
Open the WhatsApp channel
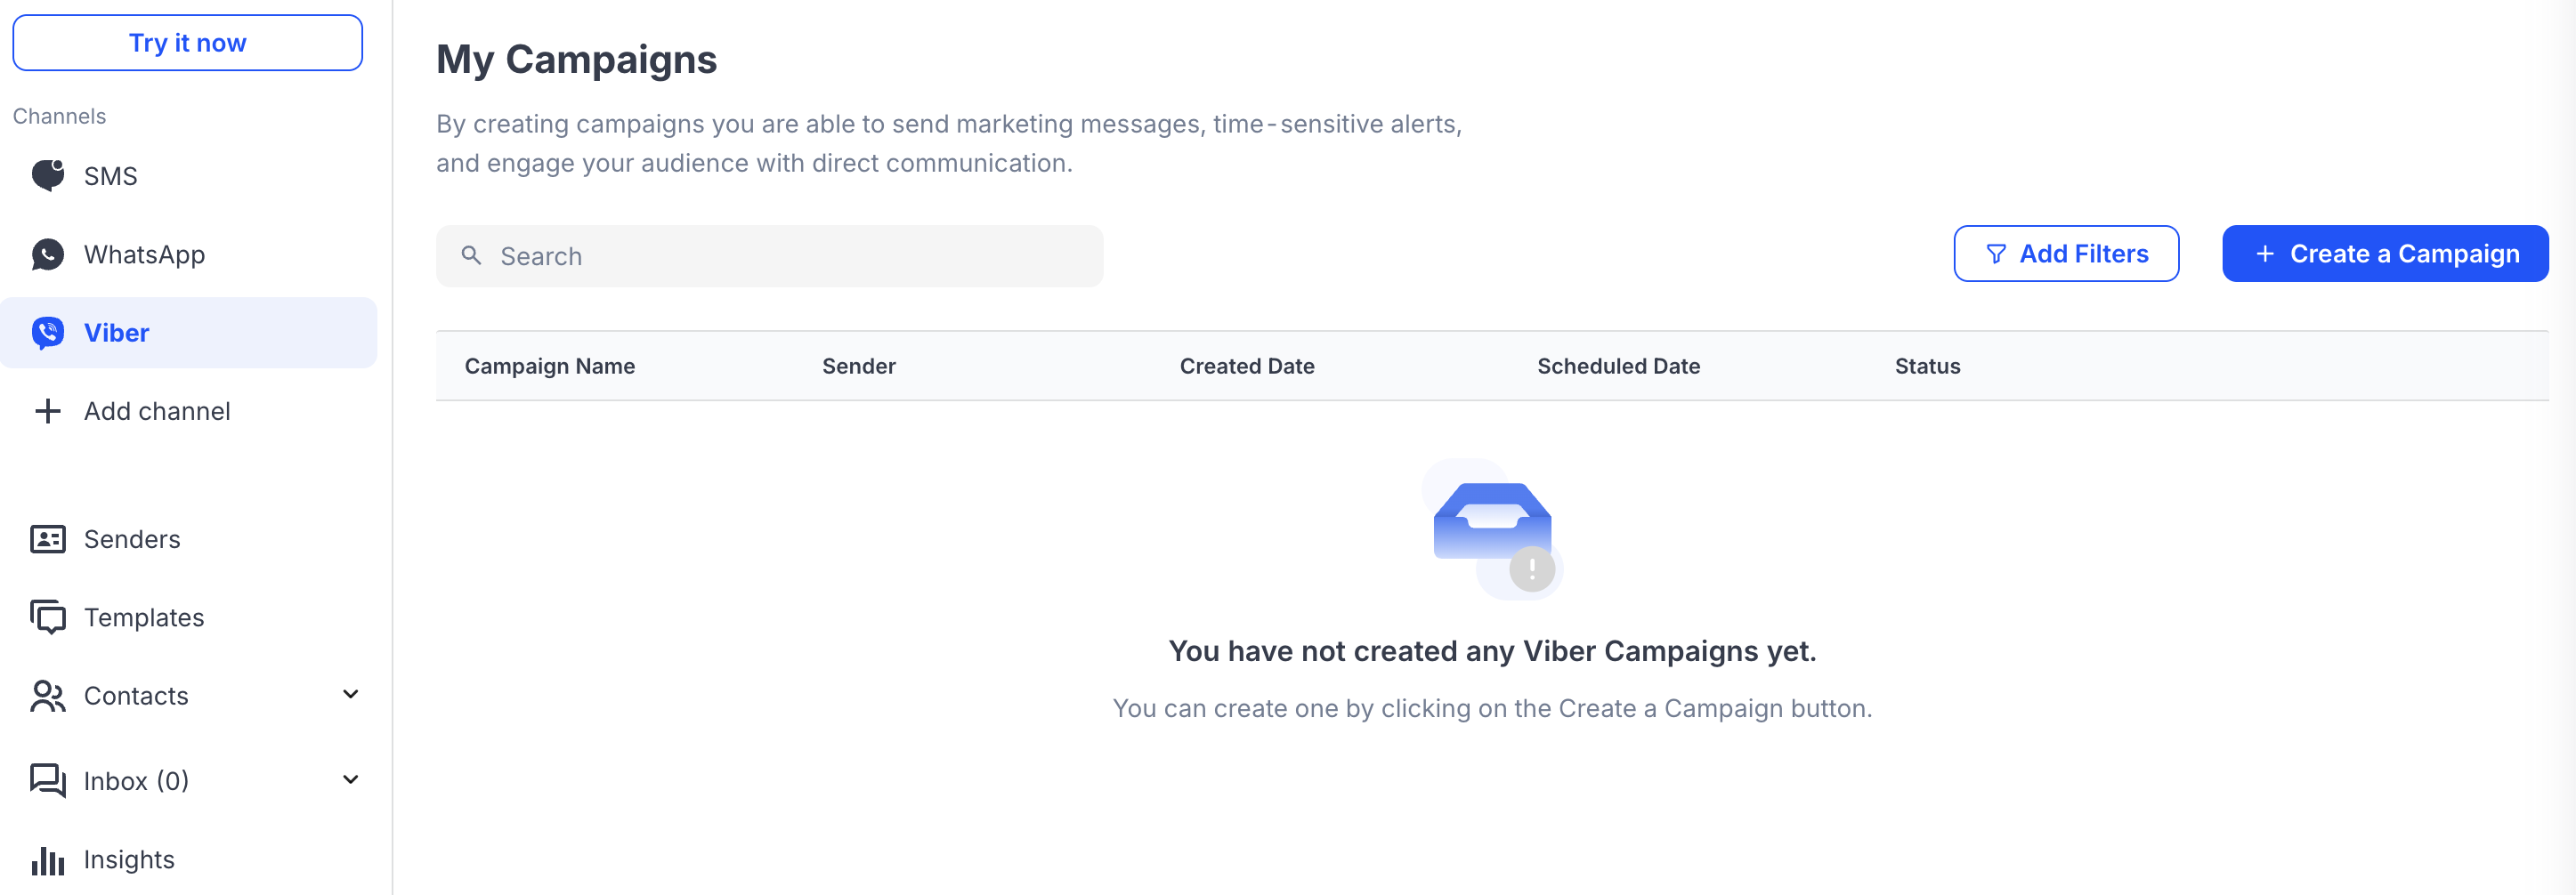(144, 254)
